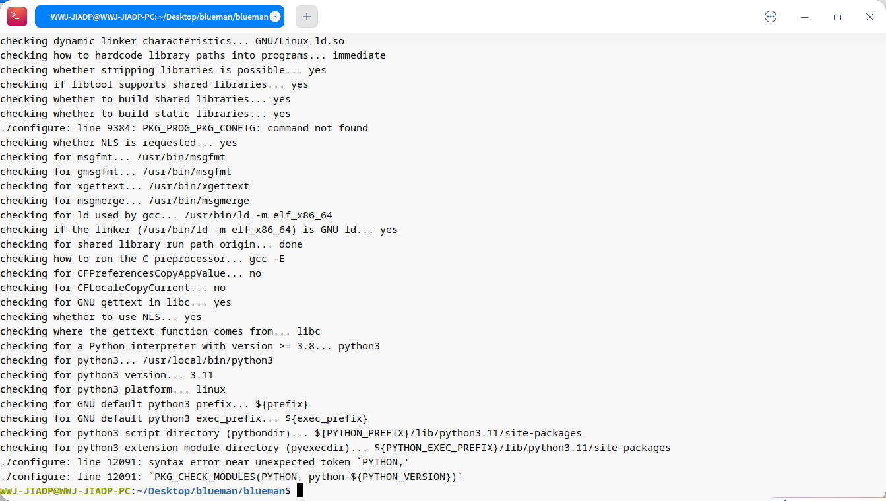886x501 pixels.
Task: Minimize the terminal window
Action: pos(805,17)
